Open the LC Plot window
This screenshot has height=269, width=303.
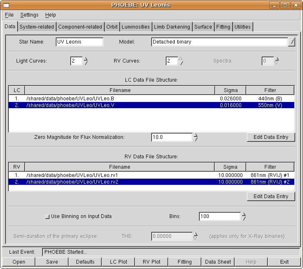118,262
